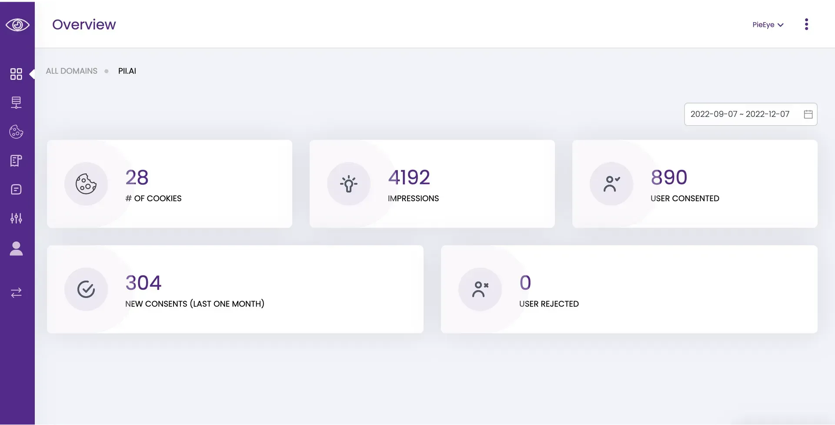
Task: Expand the PieEye account dropdown
Action: tap(768, 25)
